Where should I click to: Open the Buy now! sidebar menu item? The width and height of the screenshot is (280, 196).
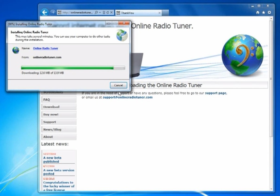[x=59, y=114]
